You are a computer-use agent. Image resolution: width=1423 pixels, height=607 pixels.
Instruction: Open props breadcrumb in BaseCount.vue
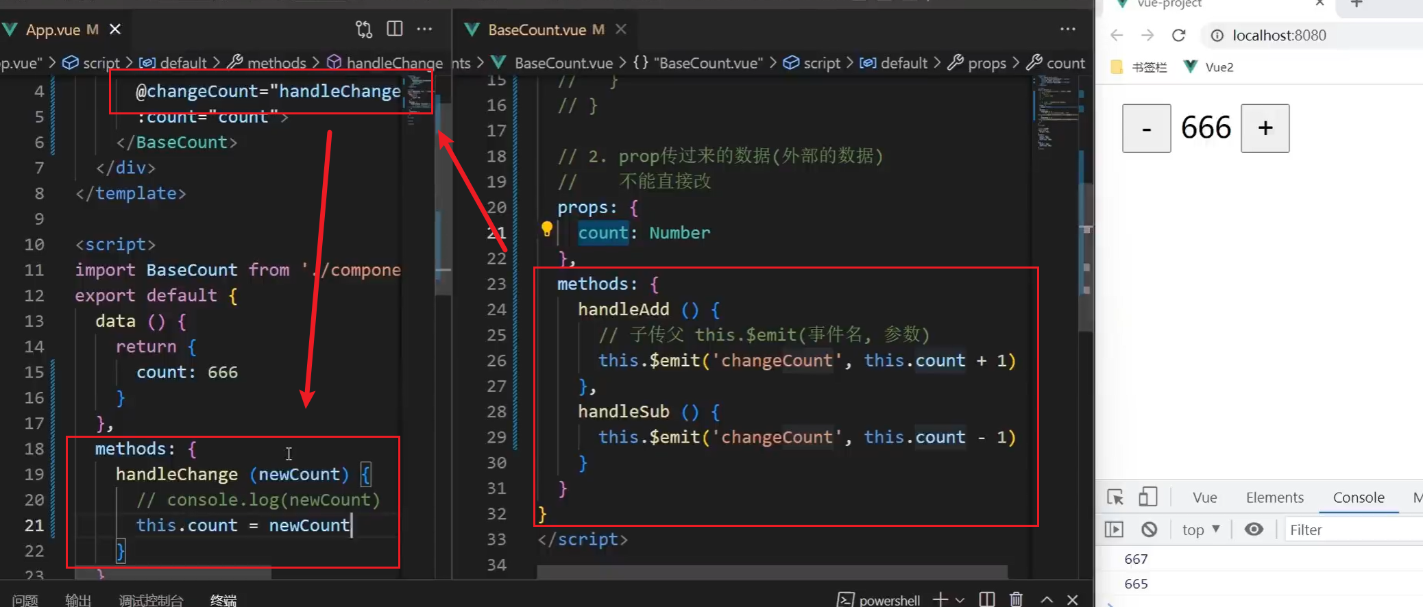977,63
